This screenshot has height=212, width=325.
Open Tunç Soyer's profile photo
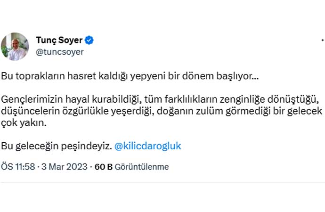pyautogui.click(x=15, y=46)
